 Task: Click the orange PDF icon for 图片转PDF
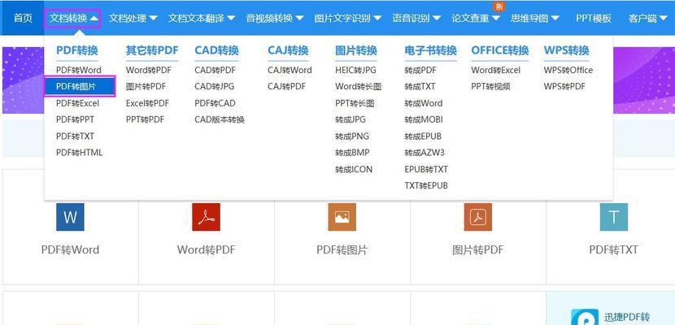[x=478, y=217]
